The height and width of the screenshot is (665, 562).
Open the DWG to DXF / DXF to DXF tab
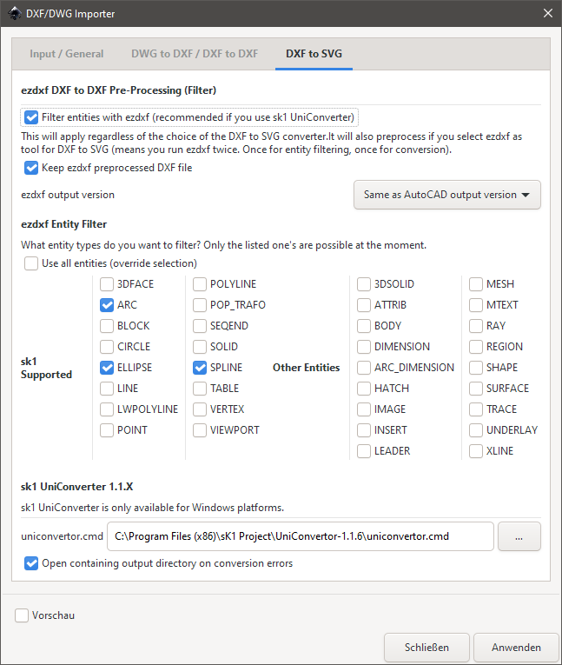click(x=194, y=54)
